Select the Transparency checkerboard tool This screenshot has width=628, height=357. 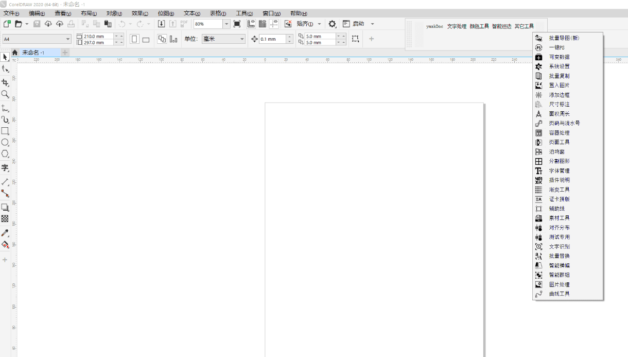[5, 218]
